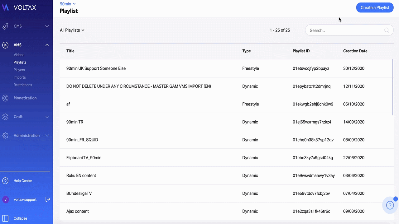Viewport: 399px width, 224px height.
Task: Open the Help Center link
Action: [23, 181]
